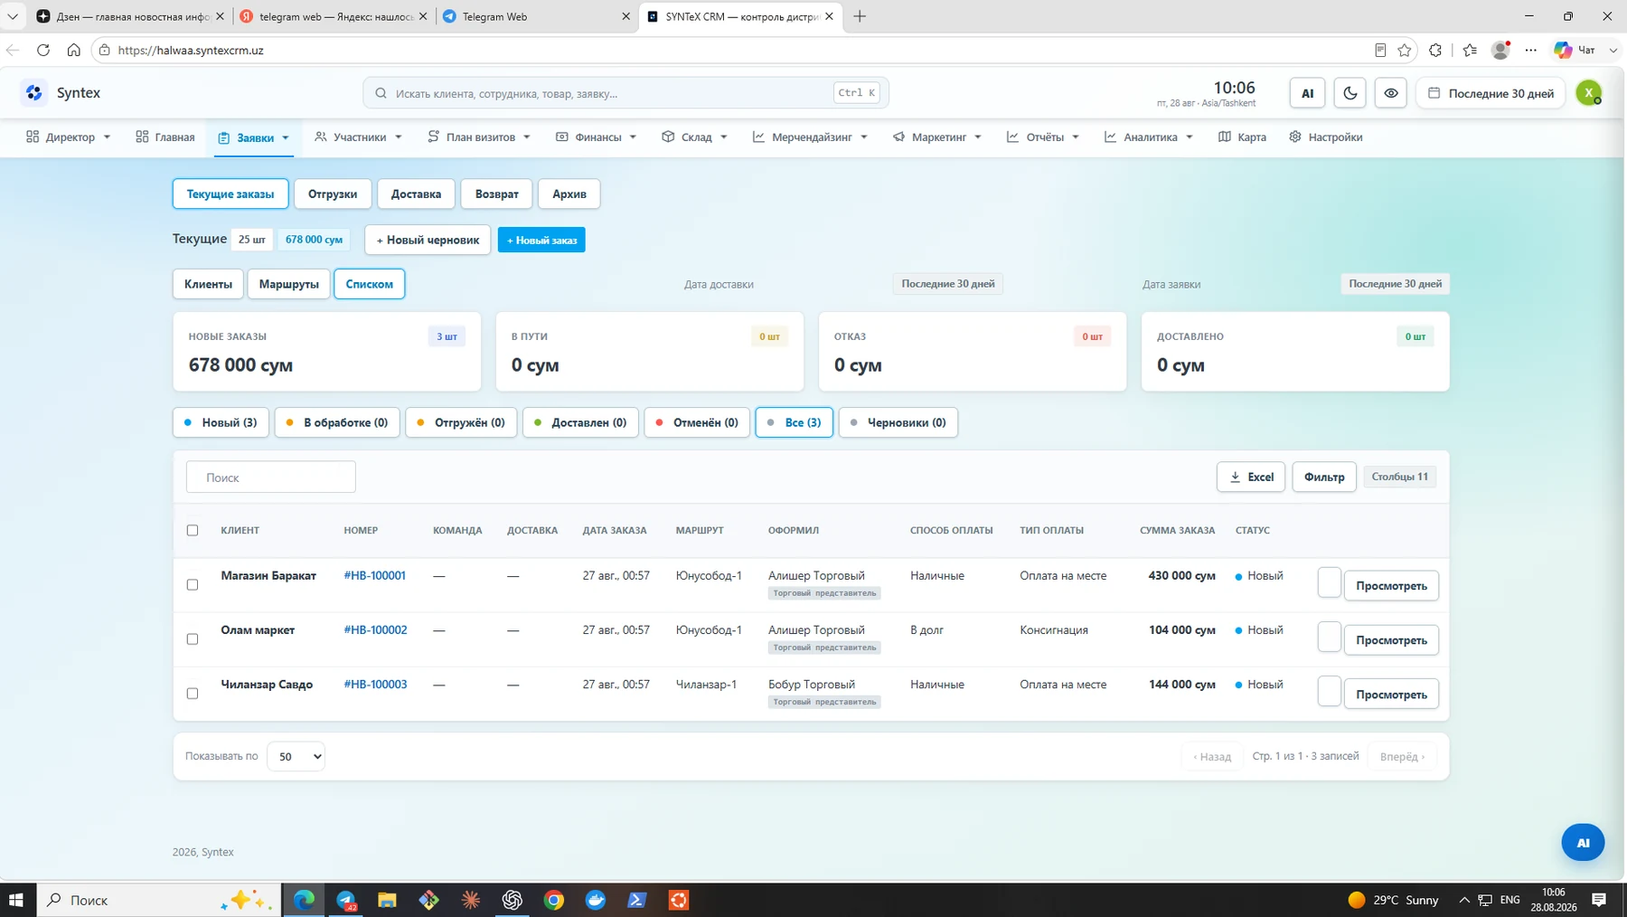Open the green X user avatar

pos(1588,93)
